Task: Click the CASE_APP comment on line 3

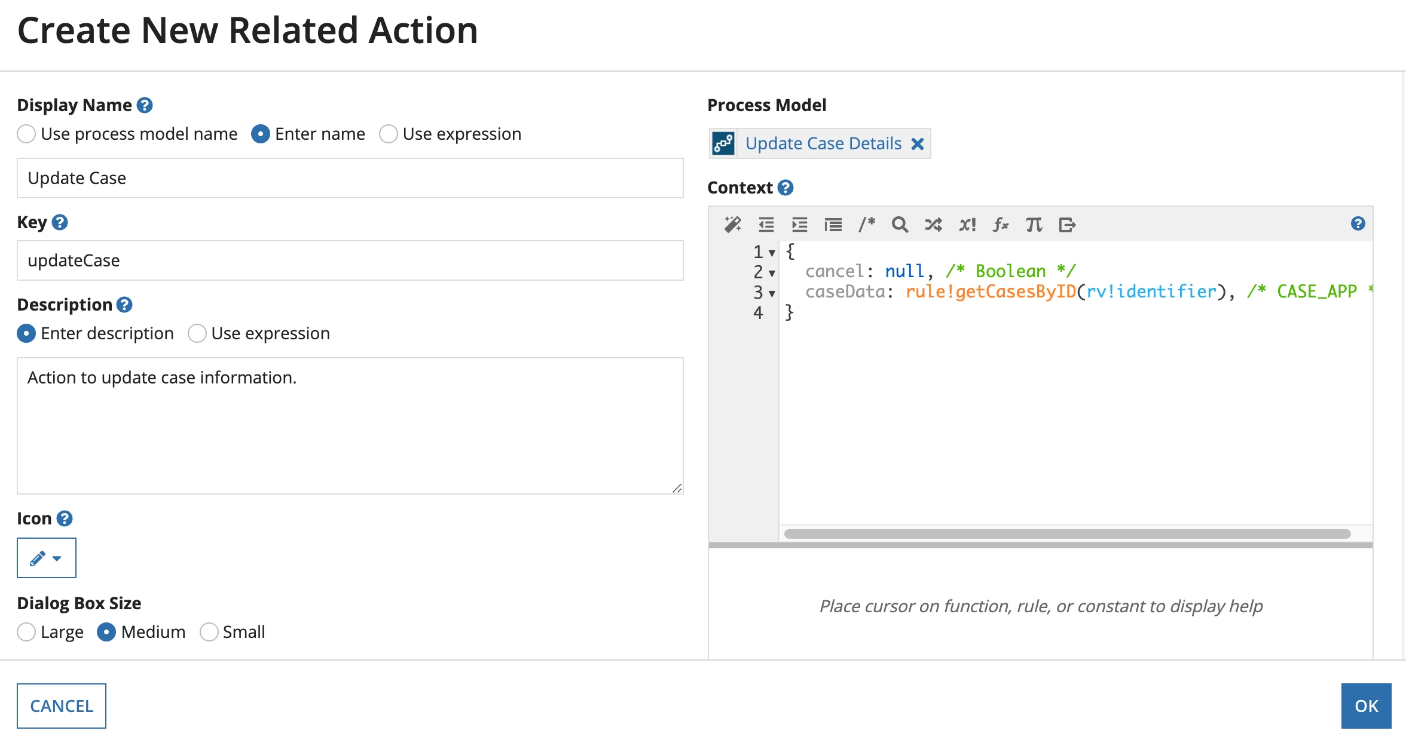Action: (x=1309, y=291)
